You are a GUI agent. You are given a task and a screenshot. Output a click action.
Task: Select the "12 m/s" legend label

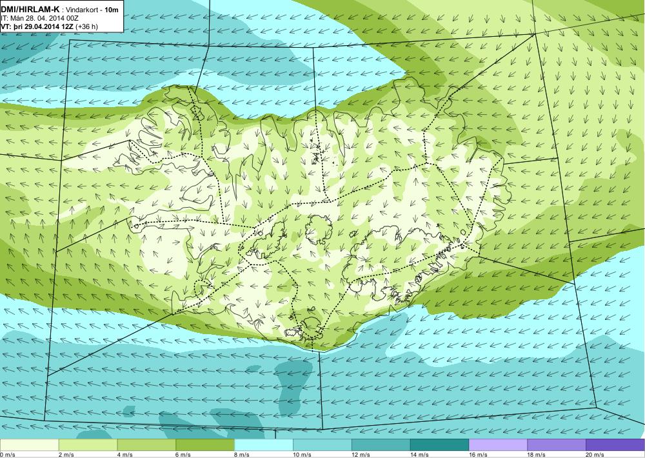point(361,455)
